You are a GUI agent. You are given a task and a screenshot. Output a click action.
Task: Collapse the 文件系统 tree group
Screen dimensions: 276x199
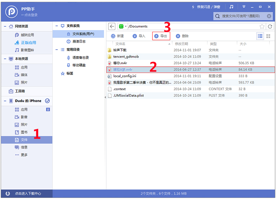click(57, 26)
